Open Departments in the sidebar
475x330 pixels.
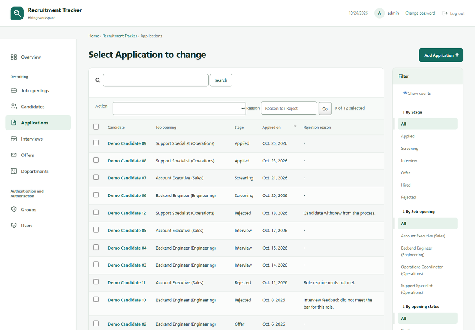click(x=38, y=171)
